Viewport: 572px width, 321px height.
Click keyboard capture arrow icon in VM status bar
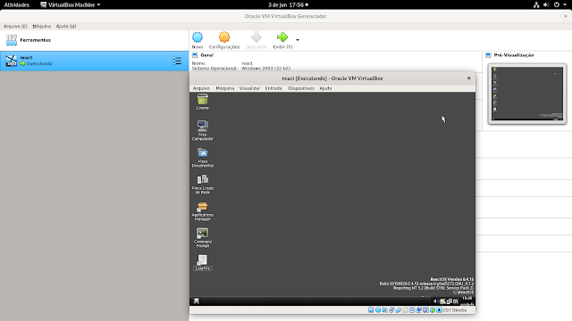439,310
